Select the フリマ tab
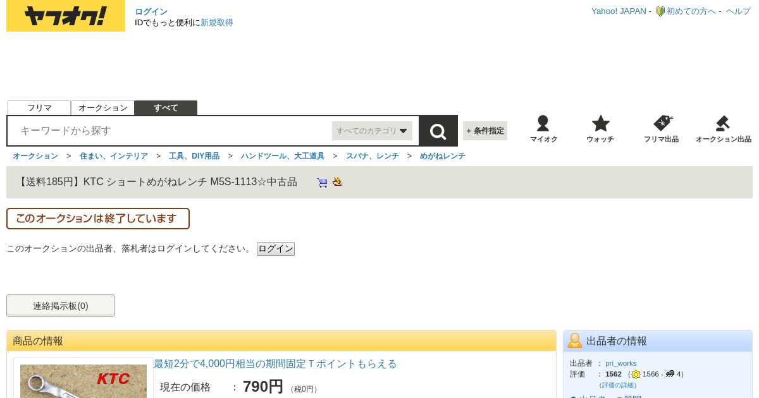 [39, 108]
